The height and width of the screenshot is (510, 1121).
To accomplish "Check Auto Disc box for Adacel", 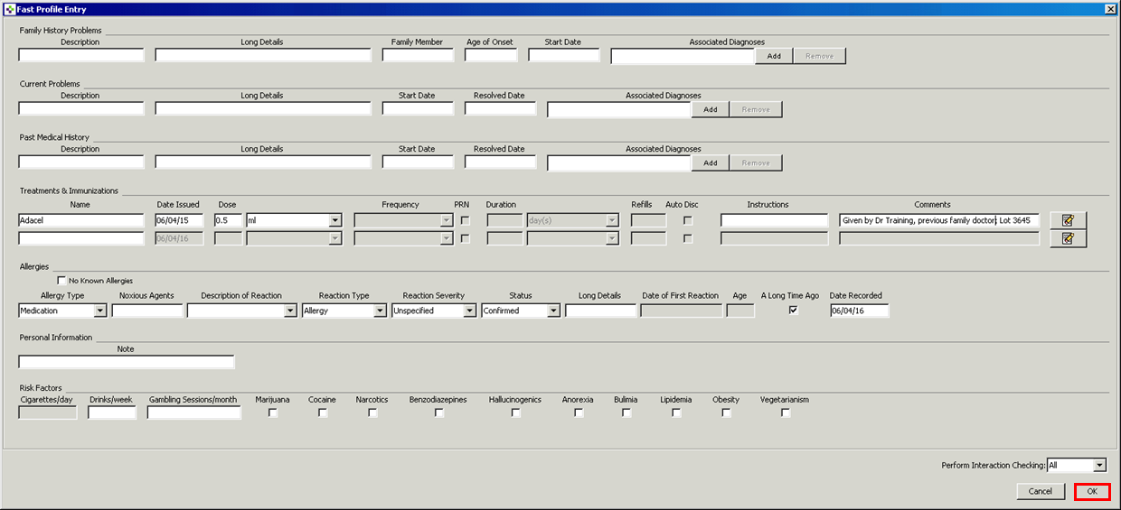I will [x=688, y=220].
